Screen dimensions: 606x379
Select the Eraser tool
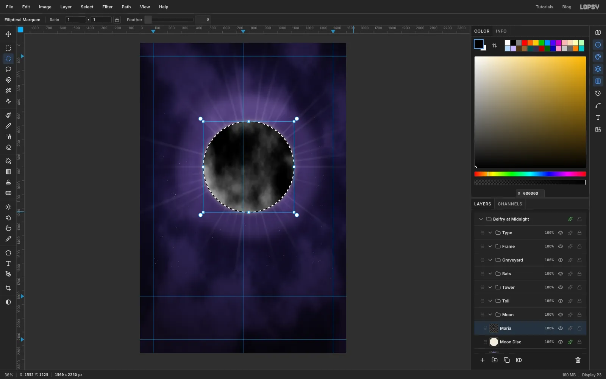tap(8, 147)
